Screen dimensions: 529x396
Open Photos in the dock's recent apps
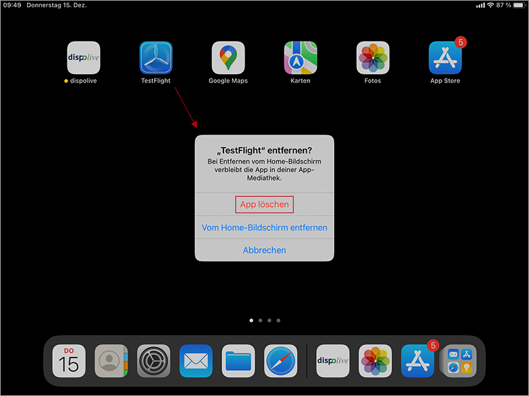point(375,360)
